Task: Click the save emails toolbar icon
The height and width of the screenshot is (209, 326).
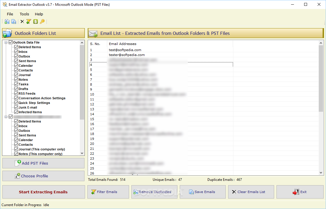Action: [x=14, y=21]
